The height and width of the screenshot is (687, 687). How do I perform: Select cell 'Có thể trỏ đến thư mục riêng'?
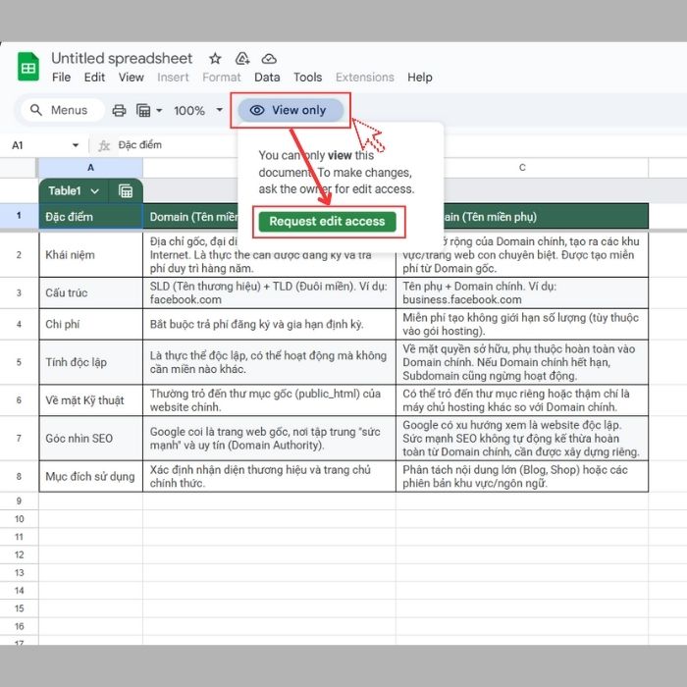click(522, 400)
